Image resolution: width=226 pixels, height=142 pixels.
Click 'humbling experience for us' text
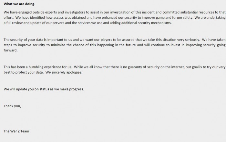[x=50, y=67]
